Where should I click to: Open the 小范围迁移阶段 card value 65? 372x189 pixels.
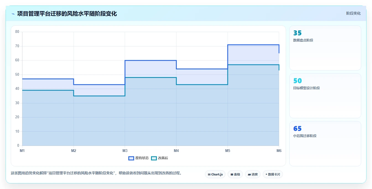297,129
